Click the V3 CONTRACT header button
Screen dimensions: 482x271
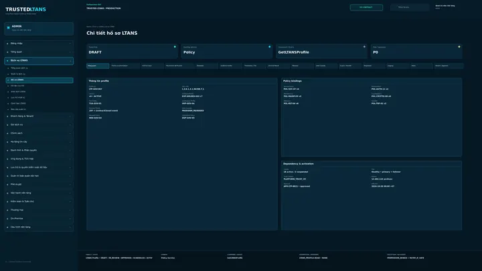(x=366, y=7)
